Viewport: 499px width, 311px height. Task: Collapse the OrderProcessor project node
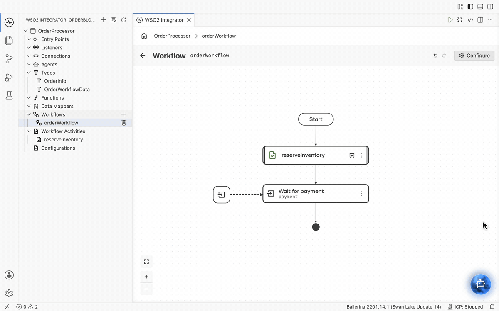coord(26,31)
